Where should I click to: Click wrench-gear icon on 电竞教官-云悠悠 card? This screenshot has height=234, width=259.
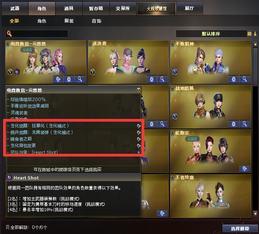pyautogui.click(x=58, y=79)
